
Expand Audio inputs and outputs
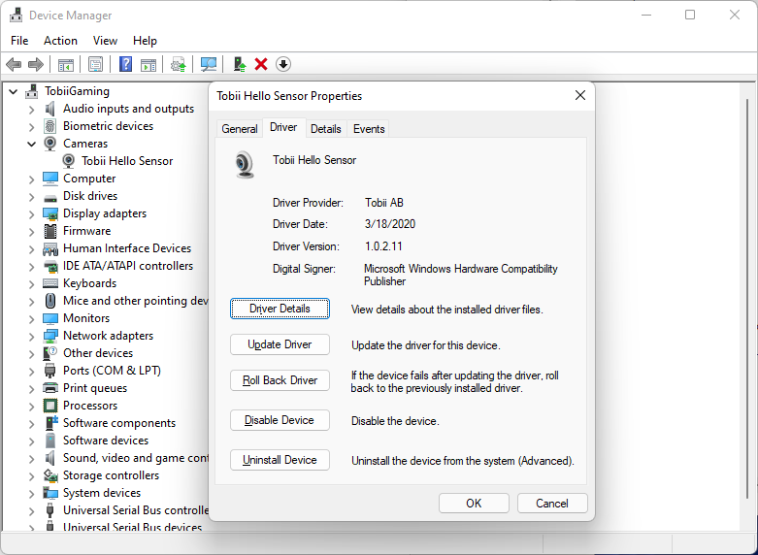coord(31,110)
